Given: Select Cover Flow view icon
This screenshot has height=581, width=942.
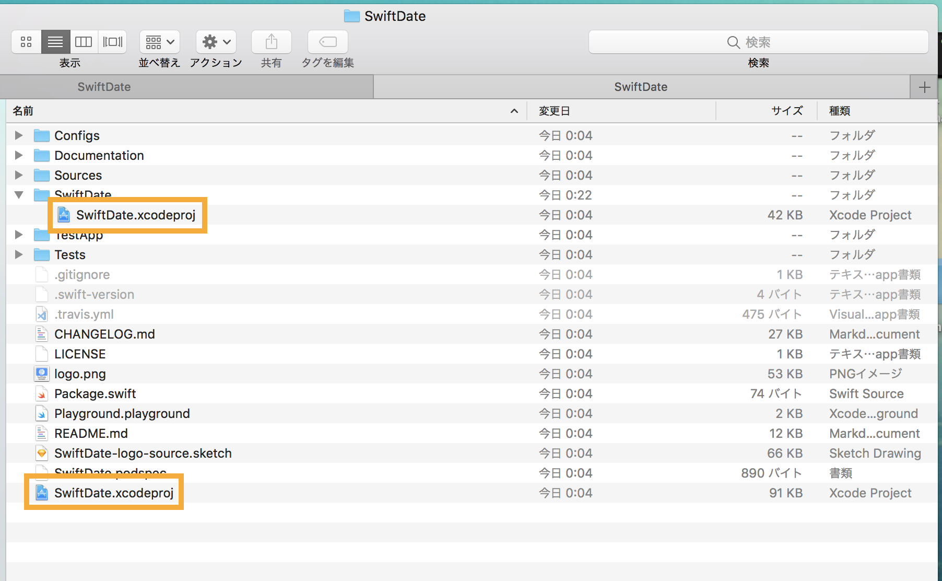Looking at the screenshot, I should 112,42.
